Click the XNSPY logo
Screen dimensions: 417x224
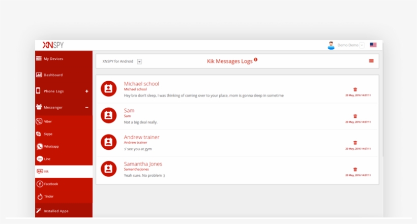point(53,45)
